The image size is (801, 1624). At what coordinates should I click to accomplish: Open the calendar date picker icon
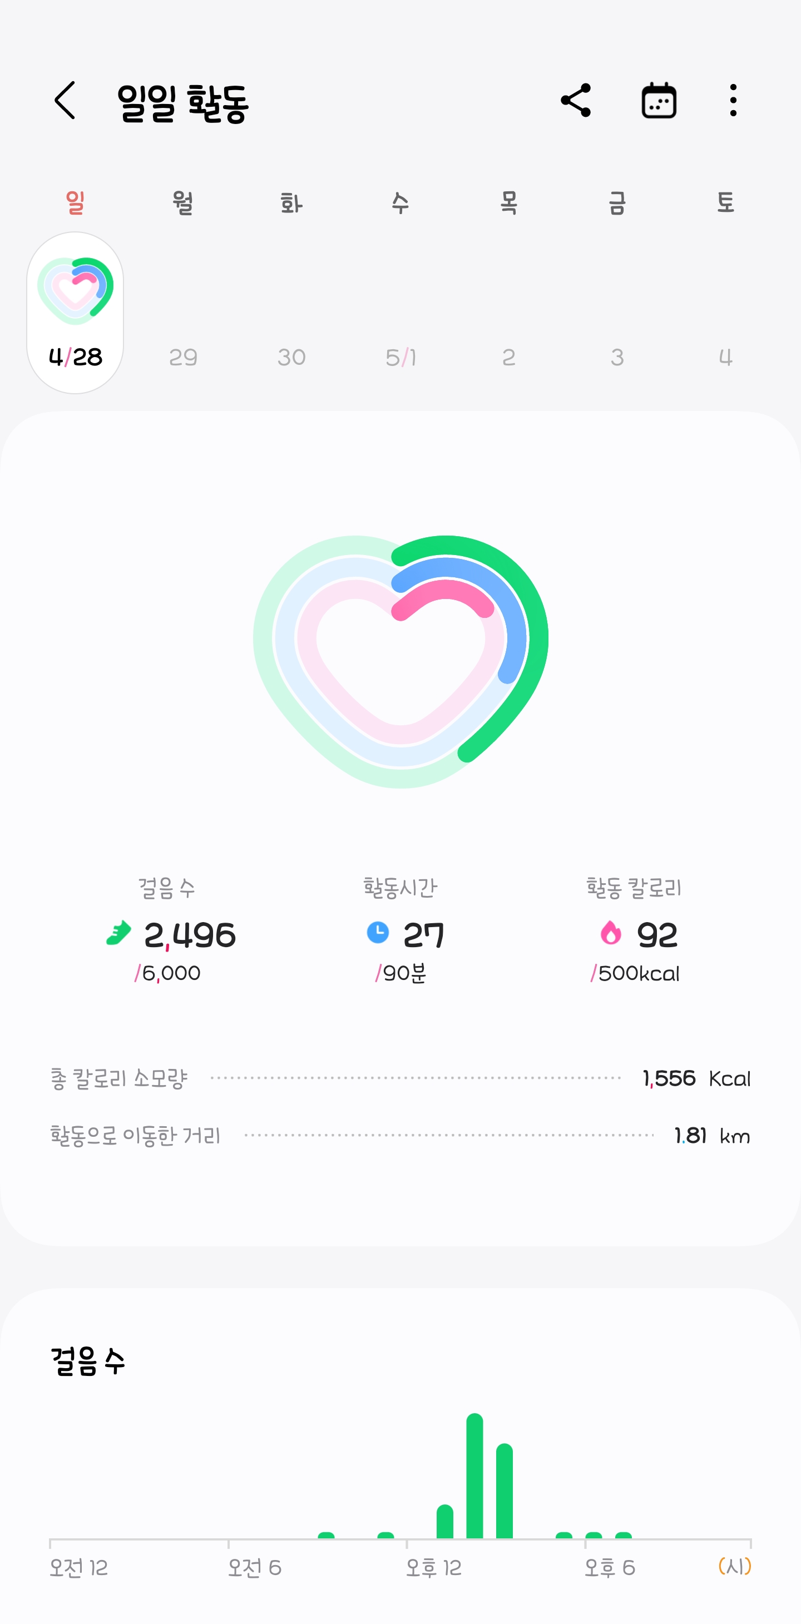tap(659, 100)
